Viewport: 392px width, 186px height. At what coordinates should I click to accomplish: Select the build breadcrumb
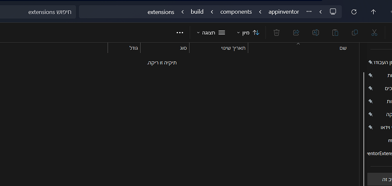(197, 12)
